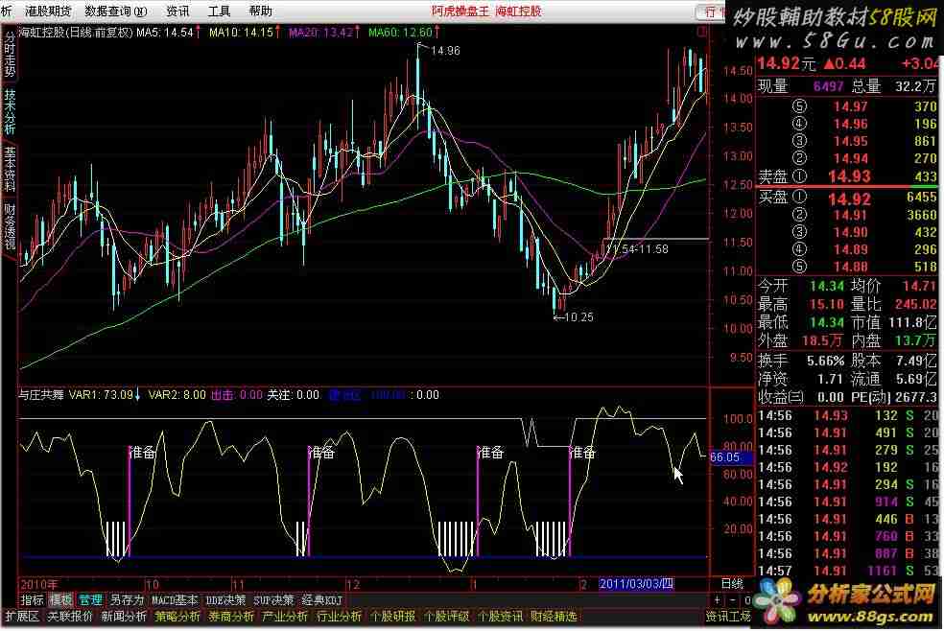This screenshot has width=944, height=631.
Task: Open the 港股期货 menu
Action: [x=48, y=12]
